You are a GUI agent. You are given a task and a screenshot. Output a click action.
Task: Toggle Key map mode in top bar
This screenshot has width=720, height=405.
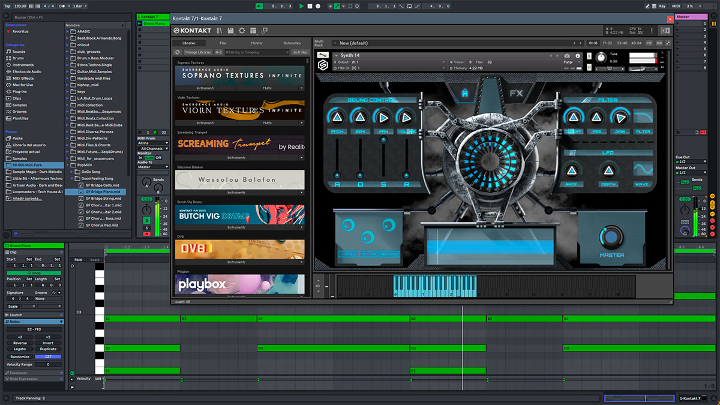click(662, 5)
